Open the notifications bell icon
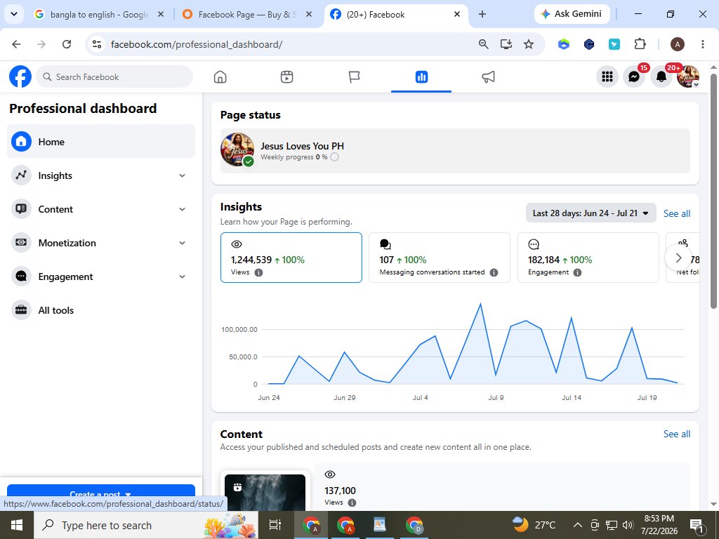This screenshot has height=539, width=719. (x=661, y=76)
